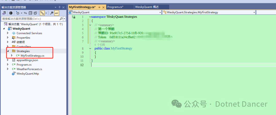Close the MyFirstStrategy.cs tab
Screen dimensions: 276x115
pos(103,7)
